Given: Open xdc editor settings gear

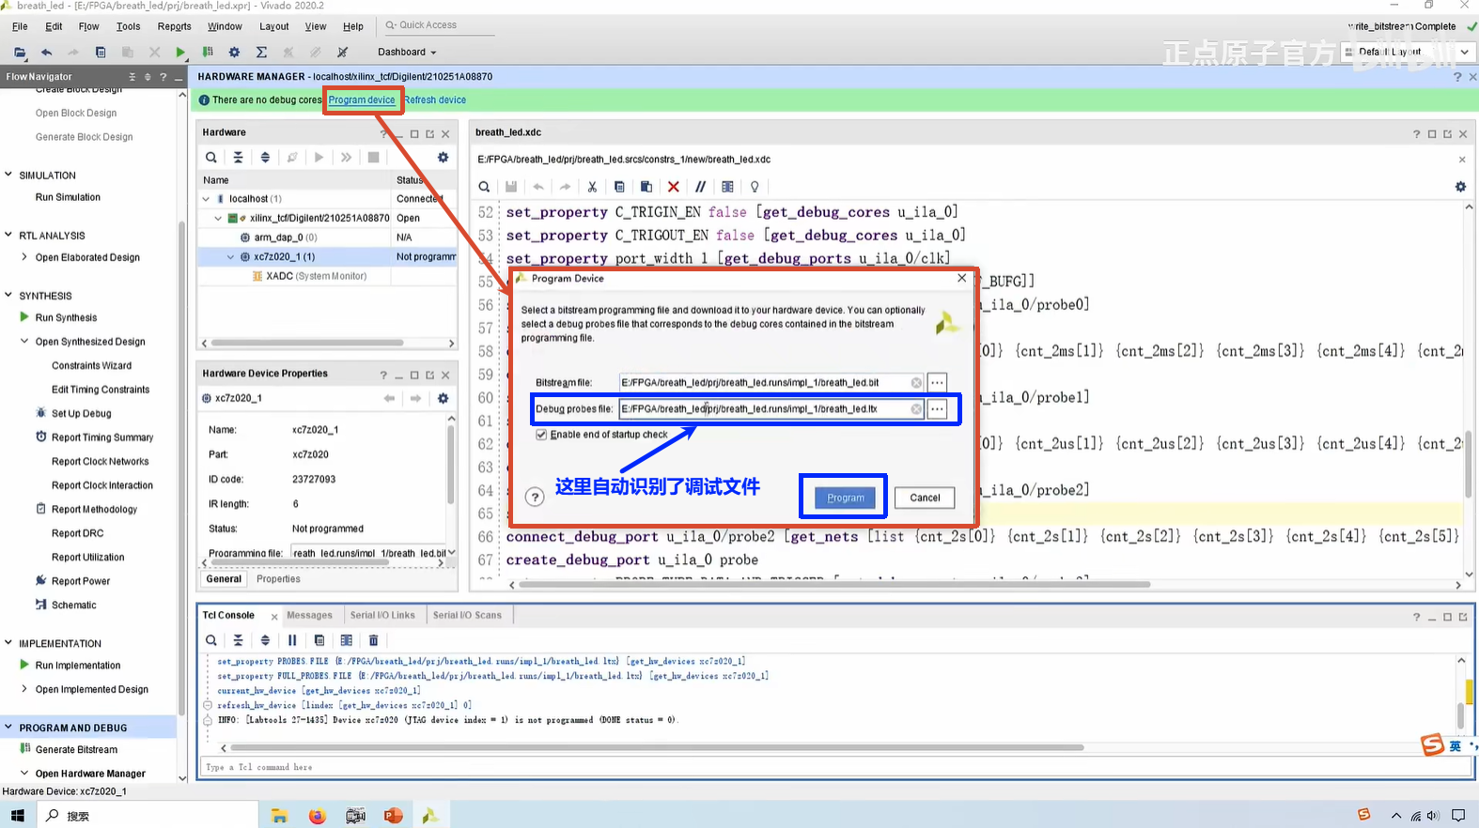Looking at the screenshot, I should click(x=1460, y=187).
